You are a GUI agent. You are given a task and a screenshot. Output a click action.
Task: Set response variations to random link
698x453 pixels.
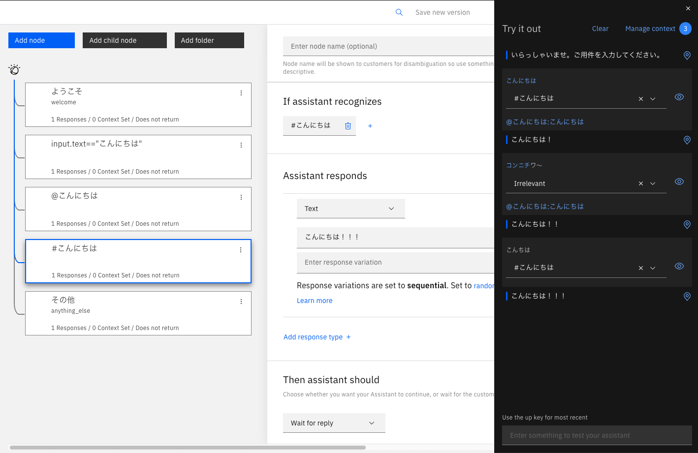[x=484, y=285]
